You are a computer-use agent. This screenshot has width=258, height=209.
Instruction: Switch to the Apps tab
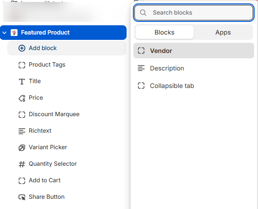click(223, 33)
